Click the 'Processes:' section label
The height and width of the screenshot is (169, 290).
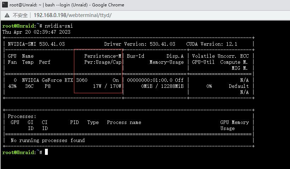click(22, 117)
